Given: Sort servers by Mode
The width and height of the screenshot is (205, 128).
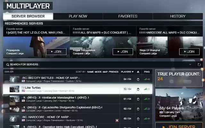Looking at the screenshot, I should 98,72.
